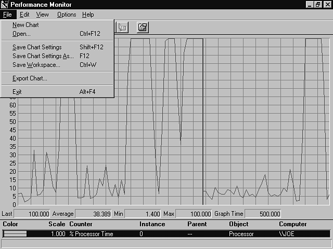Click the Performance Monitor title bar icon
The image size is (333, 249).
coord(5,4)
